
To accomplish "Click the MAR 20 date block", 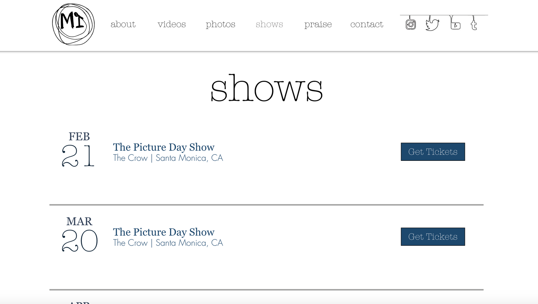I will coord(80,234).
